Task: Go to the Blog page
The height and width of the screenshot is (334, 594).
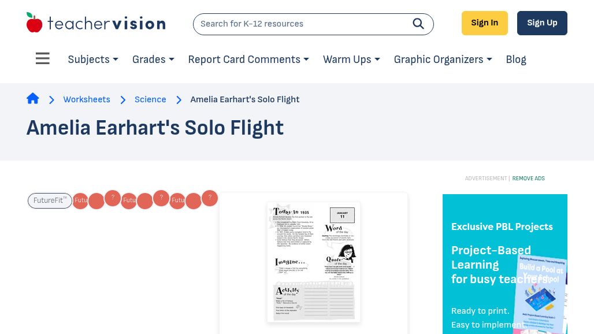Action: point(516,60)
